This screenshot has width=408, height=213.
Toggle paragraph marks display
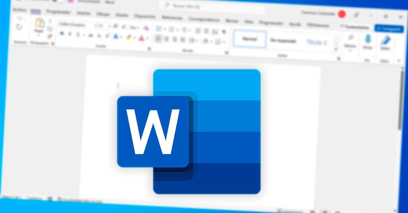[224, 32]
